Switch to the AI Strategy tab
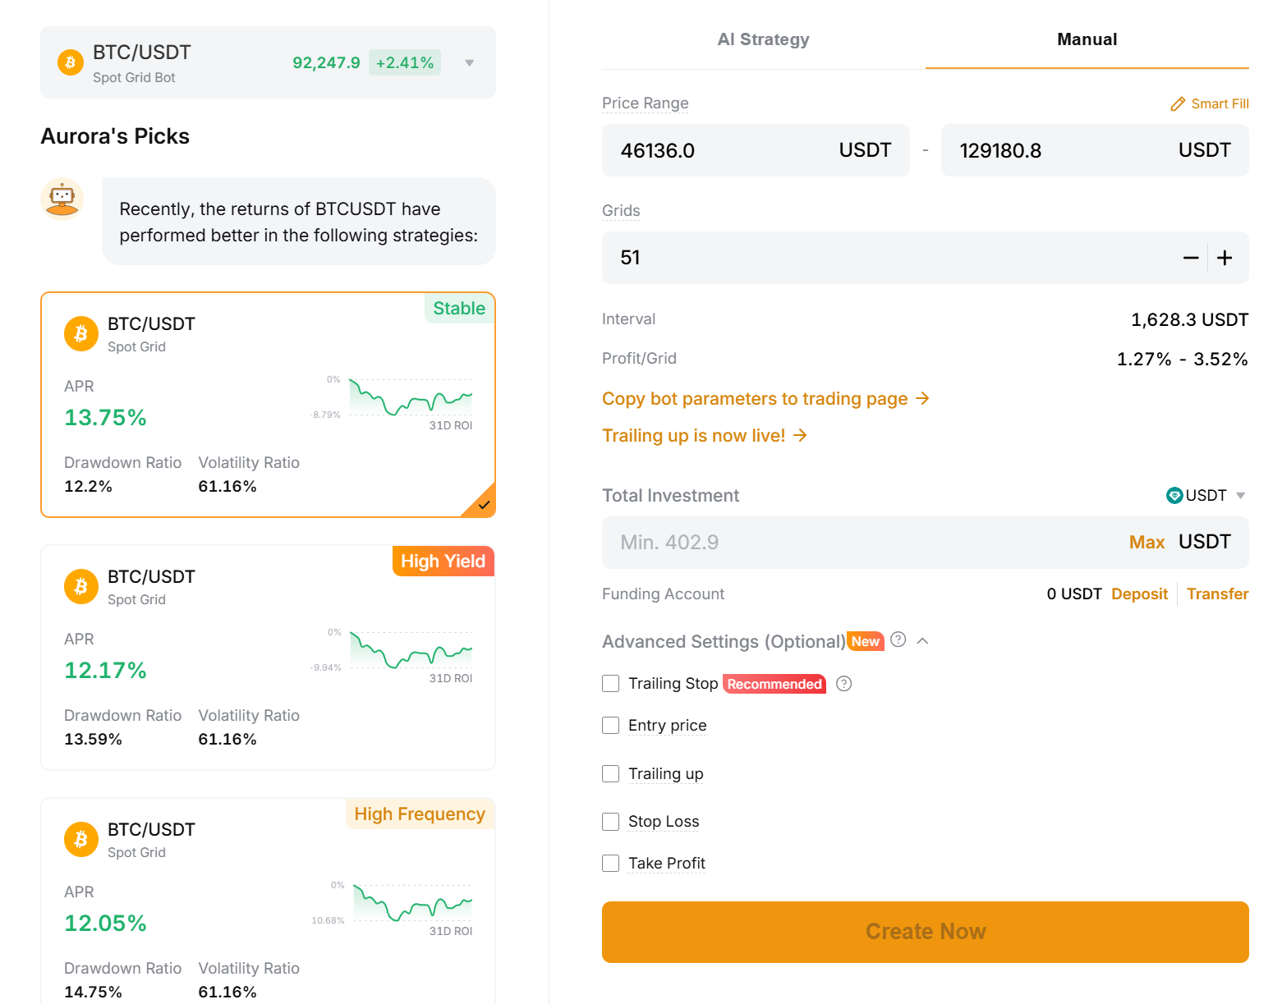 [763, 39]
